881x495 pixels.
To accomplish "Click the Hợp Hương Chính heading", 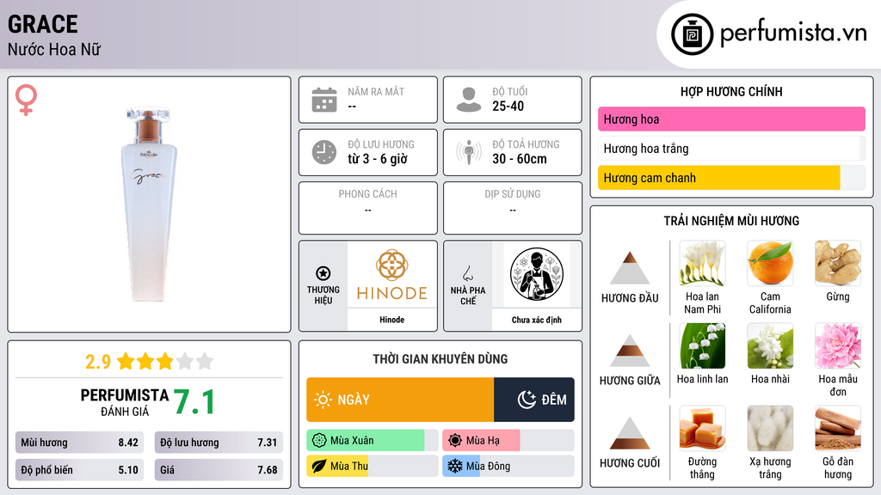I will (x=731, y=91).
